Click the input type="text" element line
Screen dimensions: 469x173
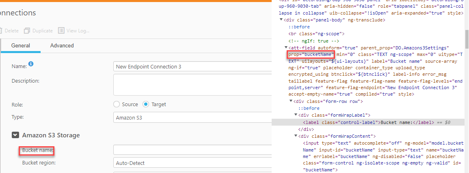click(383, 156)
